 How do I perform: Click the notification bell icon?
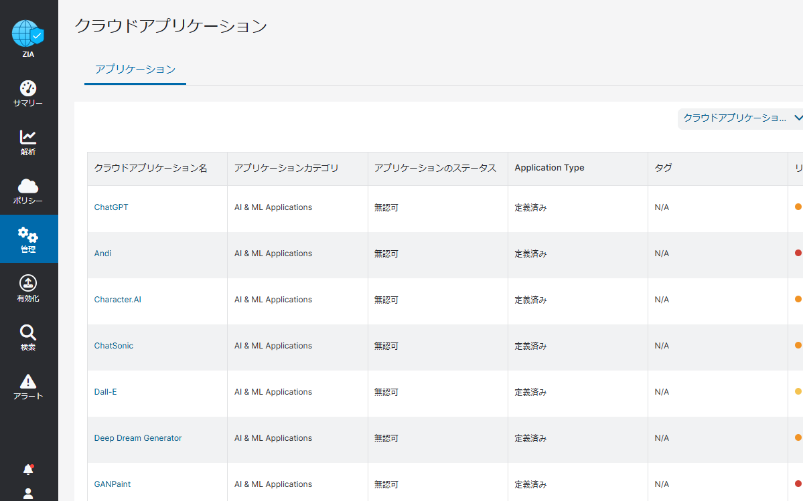click(x=28, y=470)
